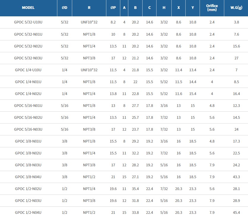Click the 8.2 ØP value
This screenshot has width=248, height=218.
pos(113,22)
